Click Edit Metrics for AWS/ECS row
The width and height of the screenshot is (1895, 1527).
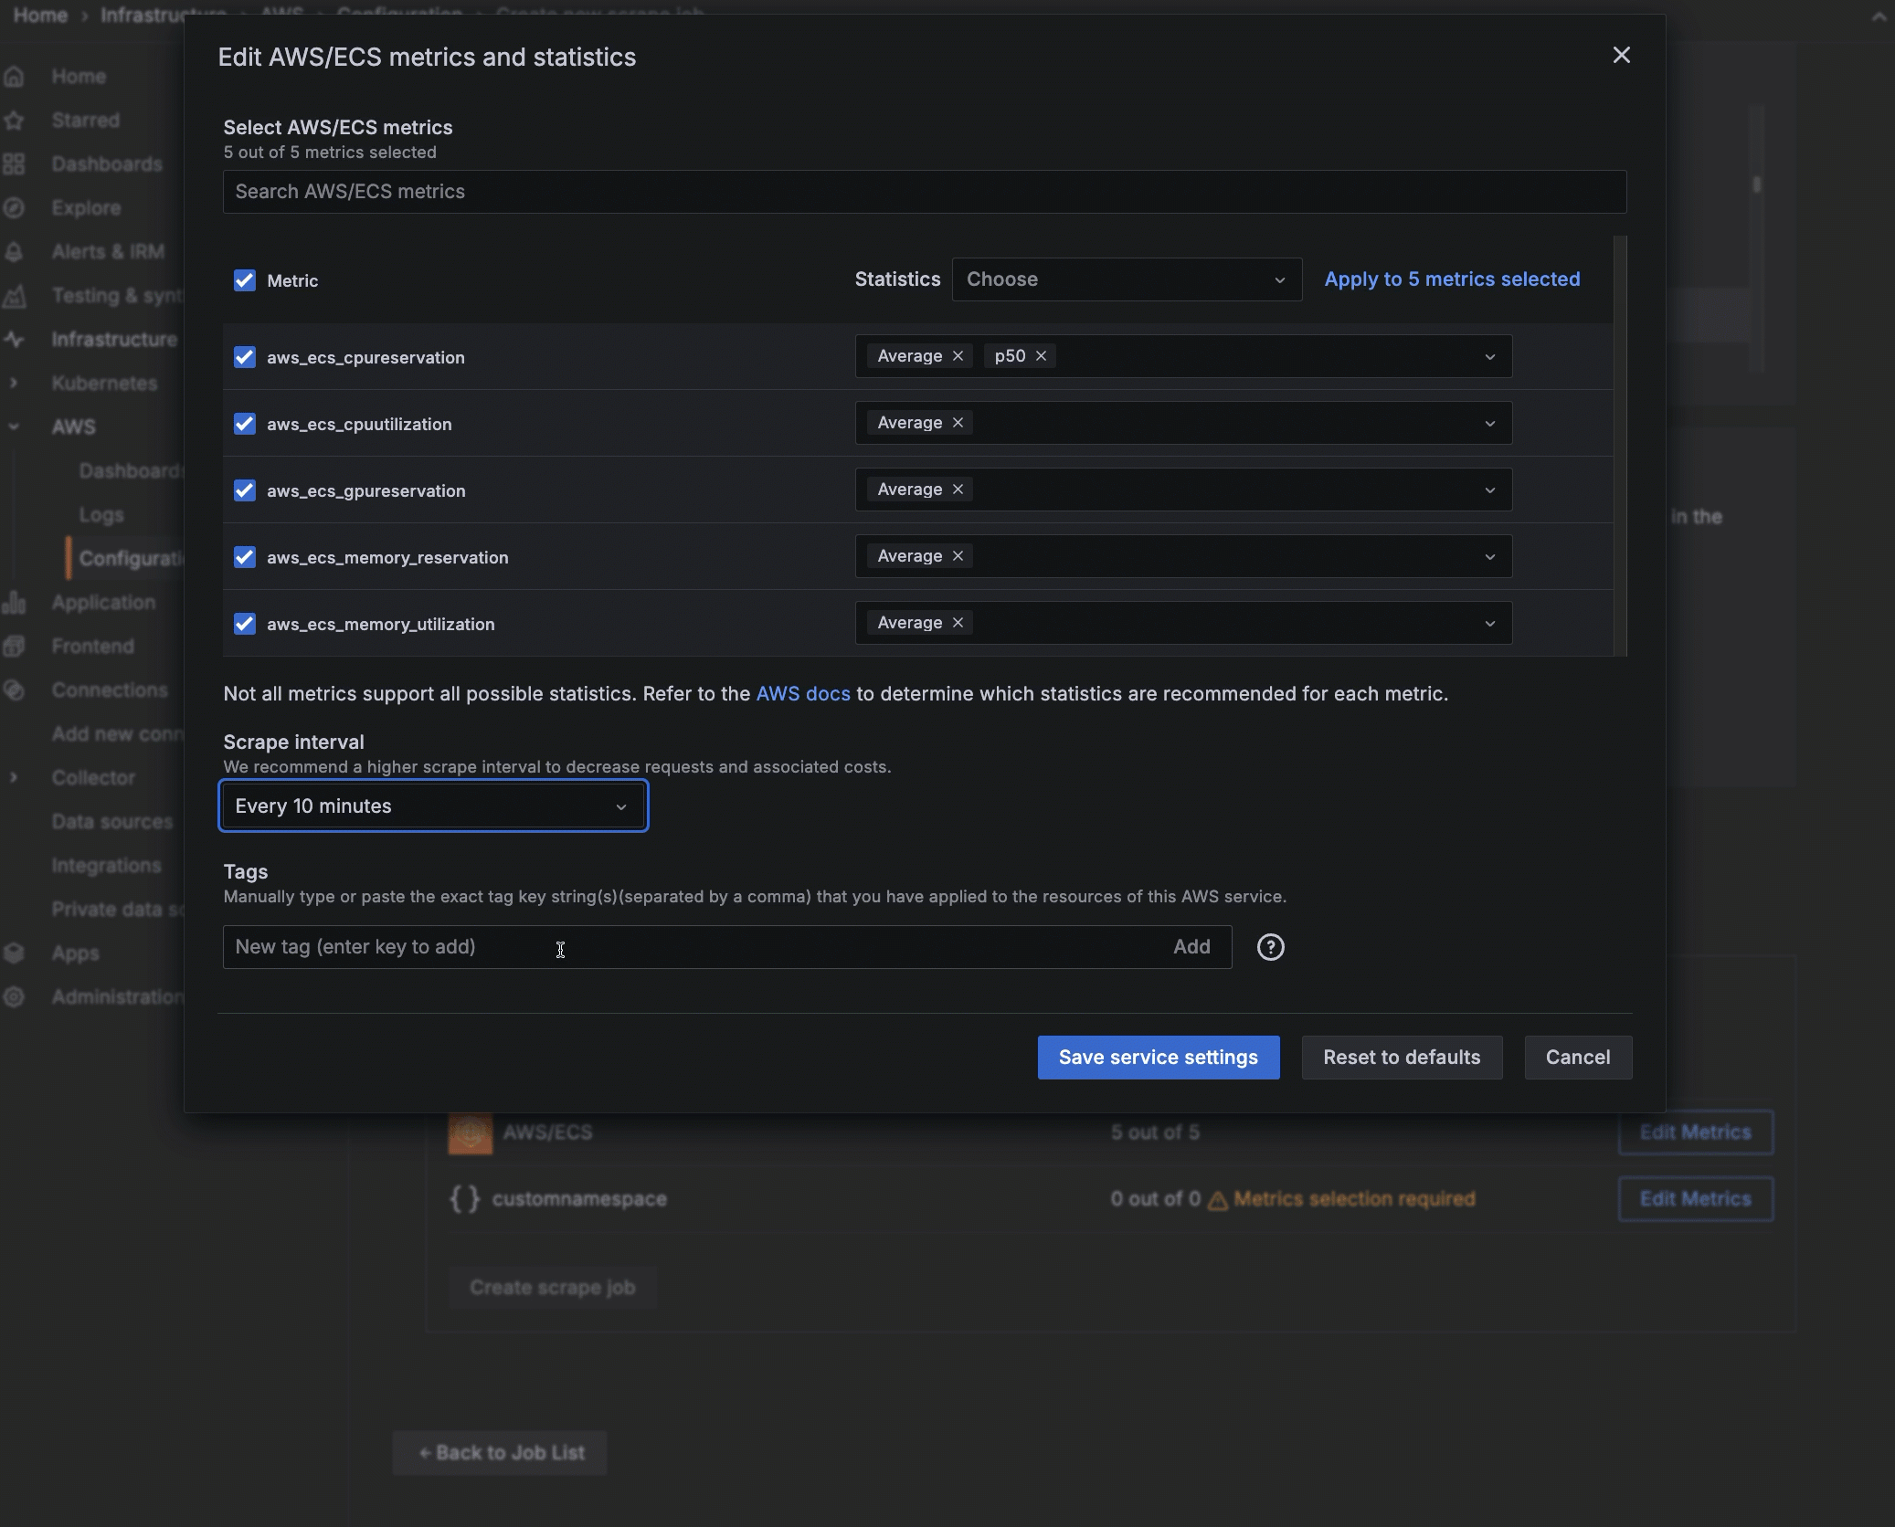[x=1695, y=1132]
